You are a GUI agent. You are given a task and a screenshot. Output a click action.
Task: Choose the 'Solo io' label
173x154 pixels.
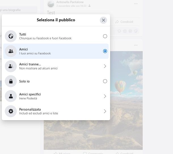[24, 81]
